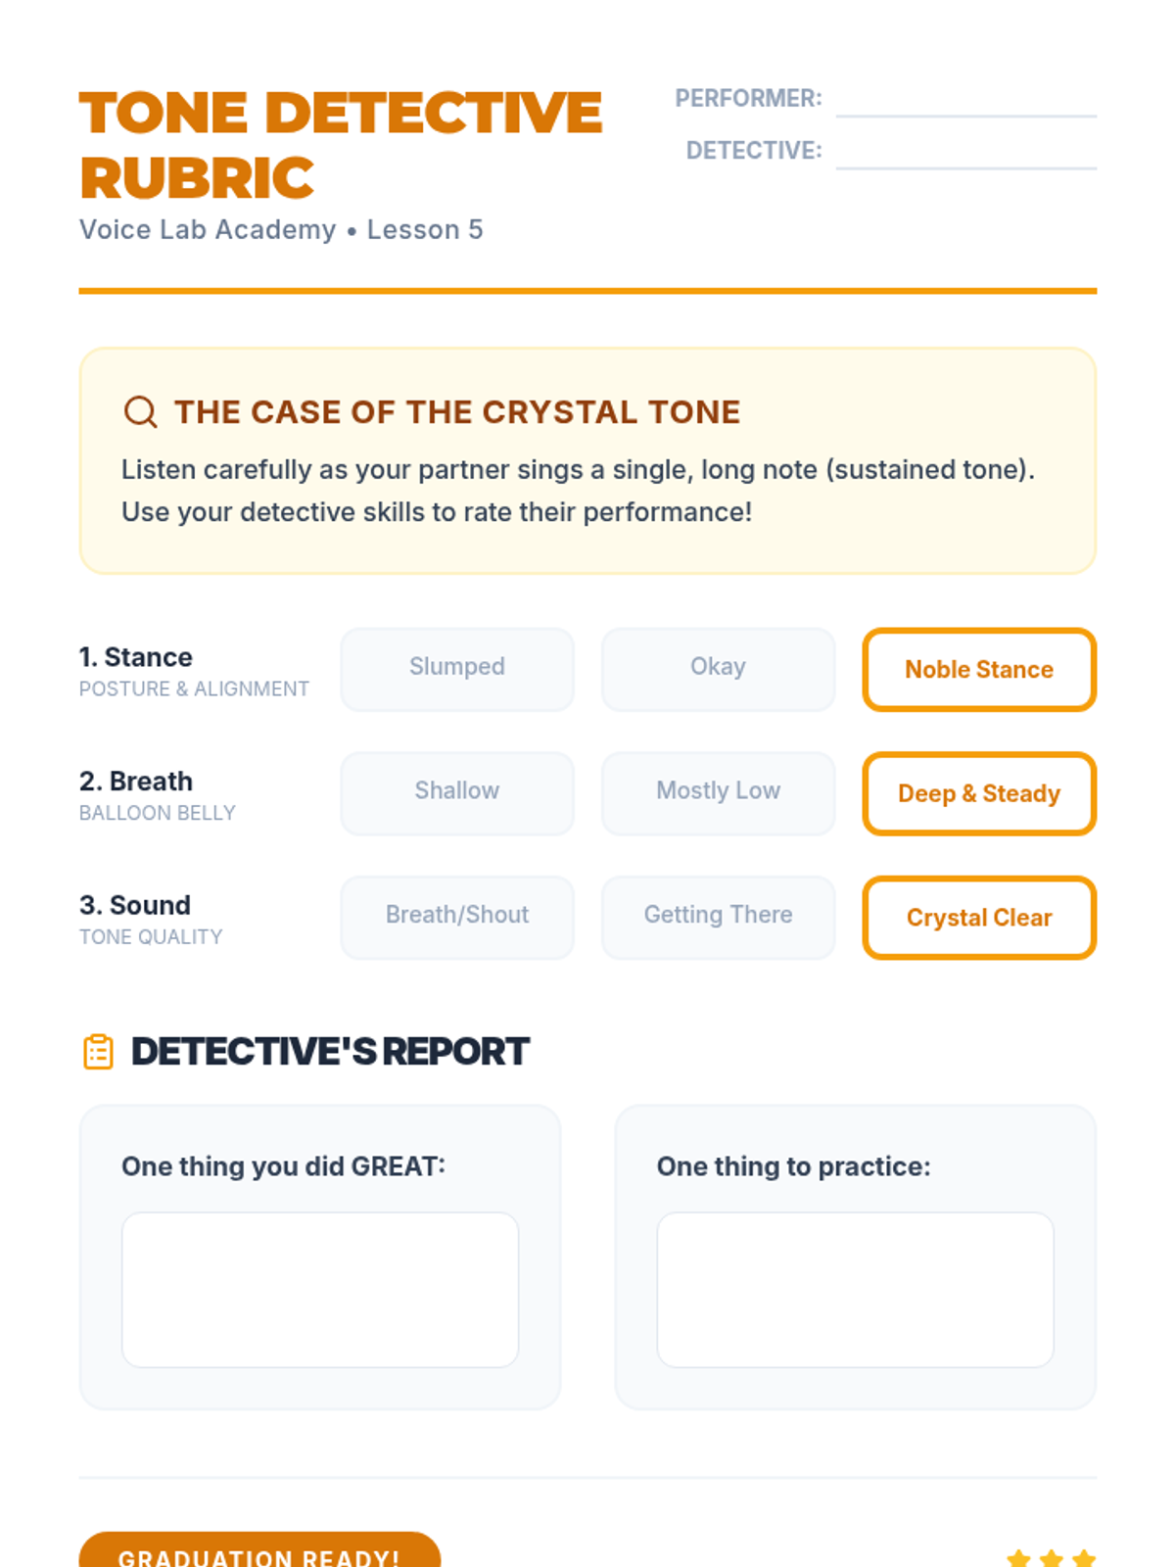Viewport: 1175px width, 1567px height.
Task: Click the Tone Detective Rubric title
Action: coord(341,145)
